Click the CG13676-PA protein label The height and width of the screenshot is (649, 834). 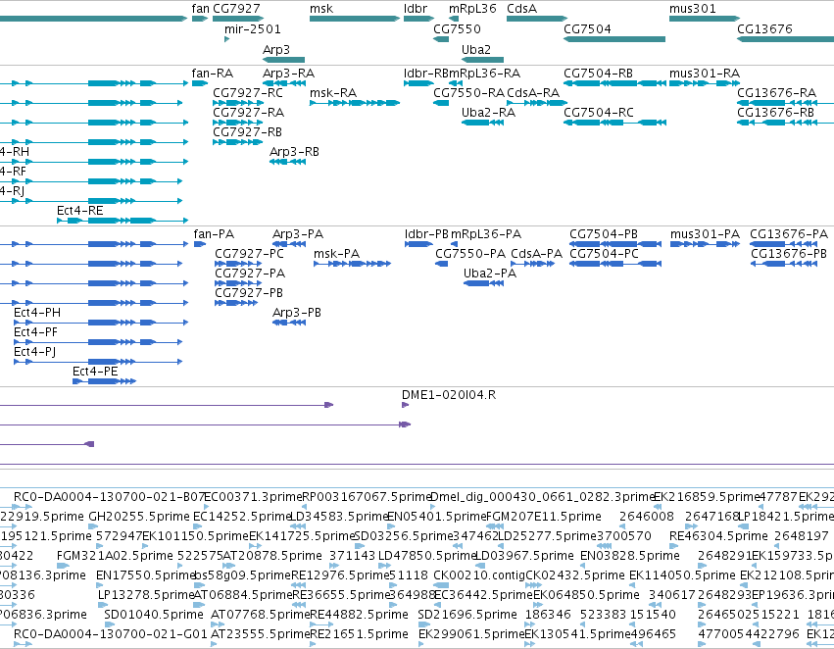pyautogui.click(x=789, y=234)
